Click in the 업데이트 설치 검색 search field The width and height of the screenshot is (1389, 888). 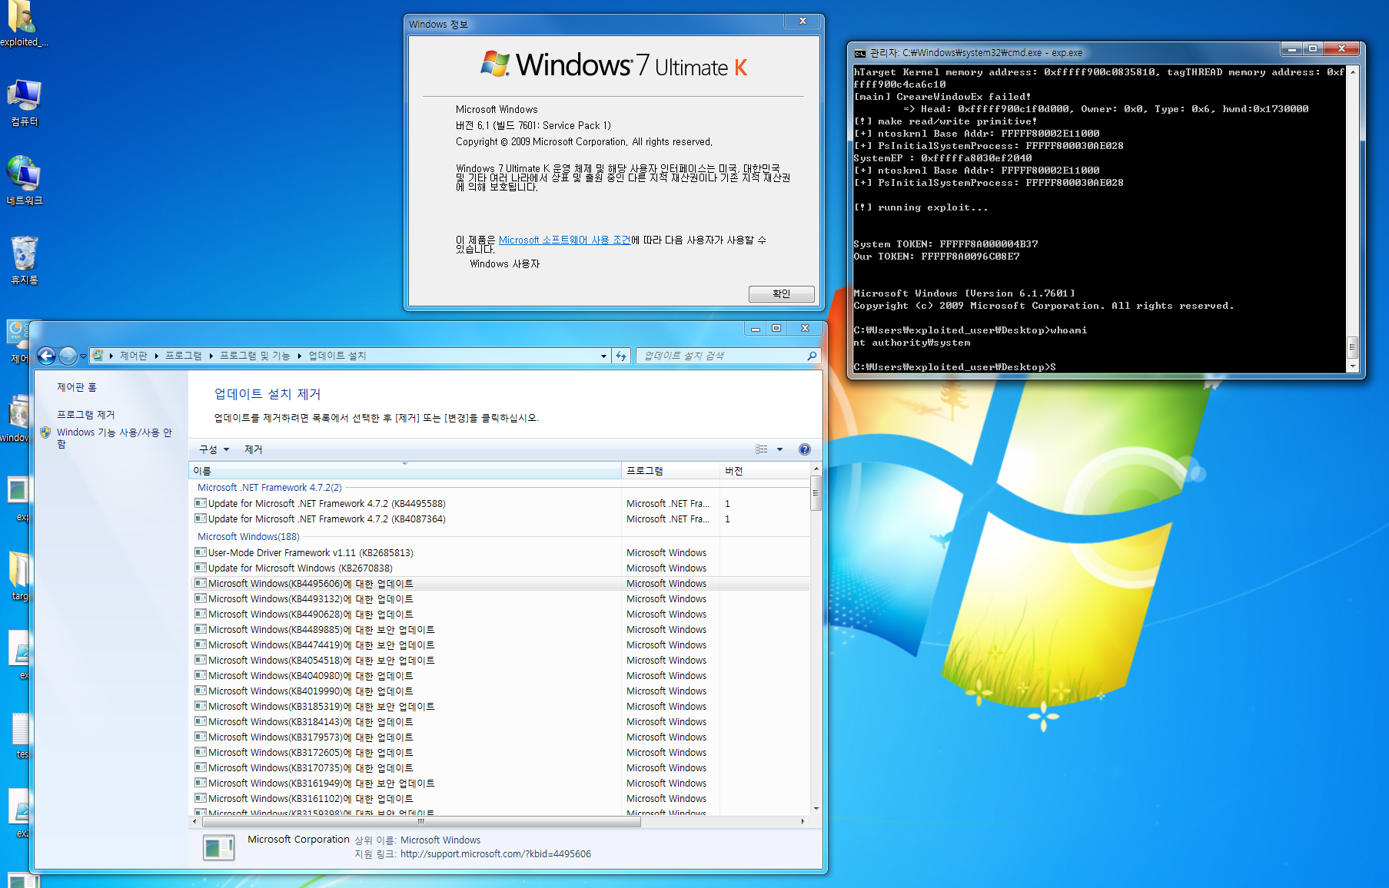[723, 356]
